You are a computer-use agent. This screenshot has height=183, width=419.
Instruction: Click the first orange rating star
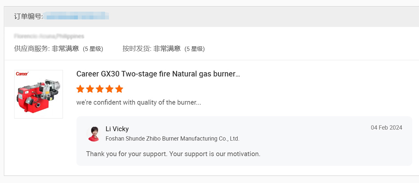point(80,89)
